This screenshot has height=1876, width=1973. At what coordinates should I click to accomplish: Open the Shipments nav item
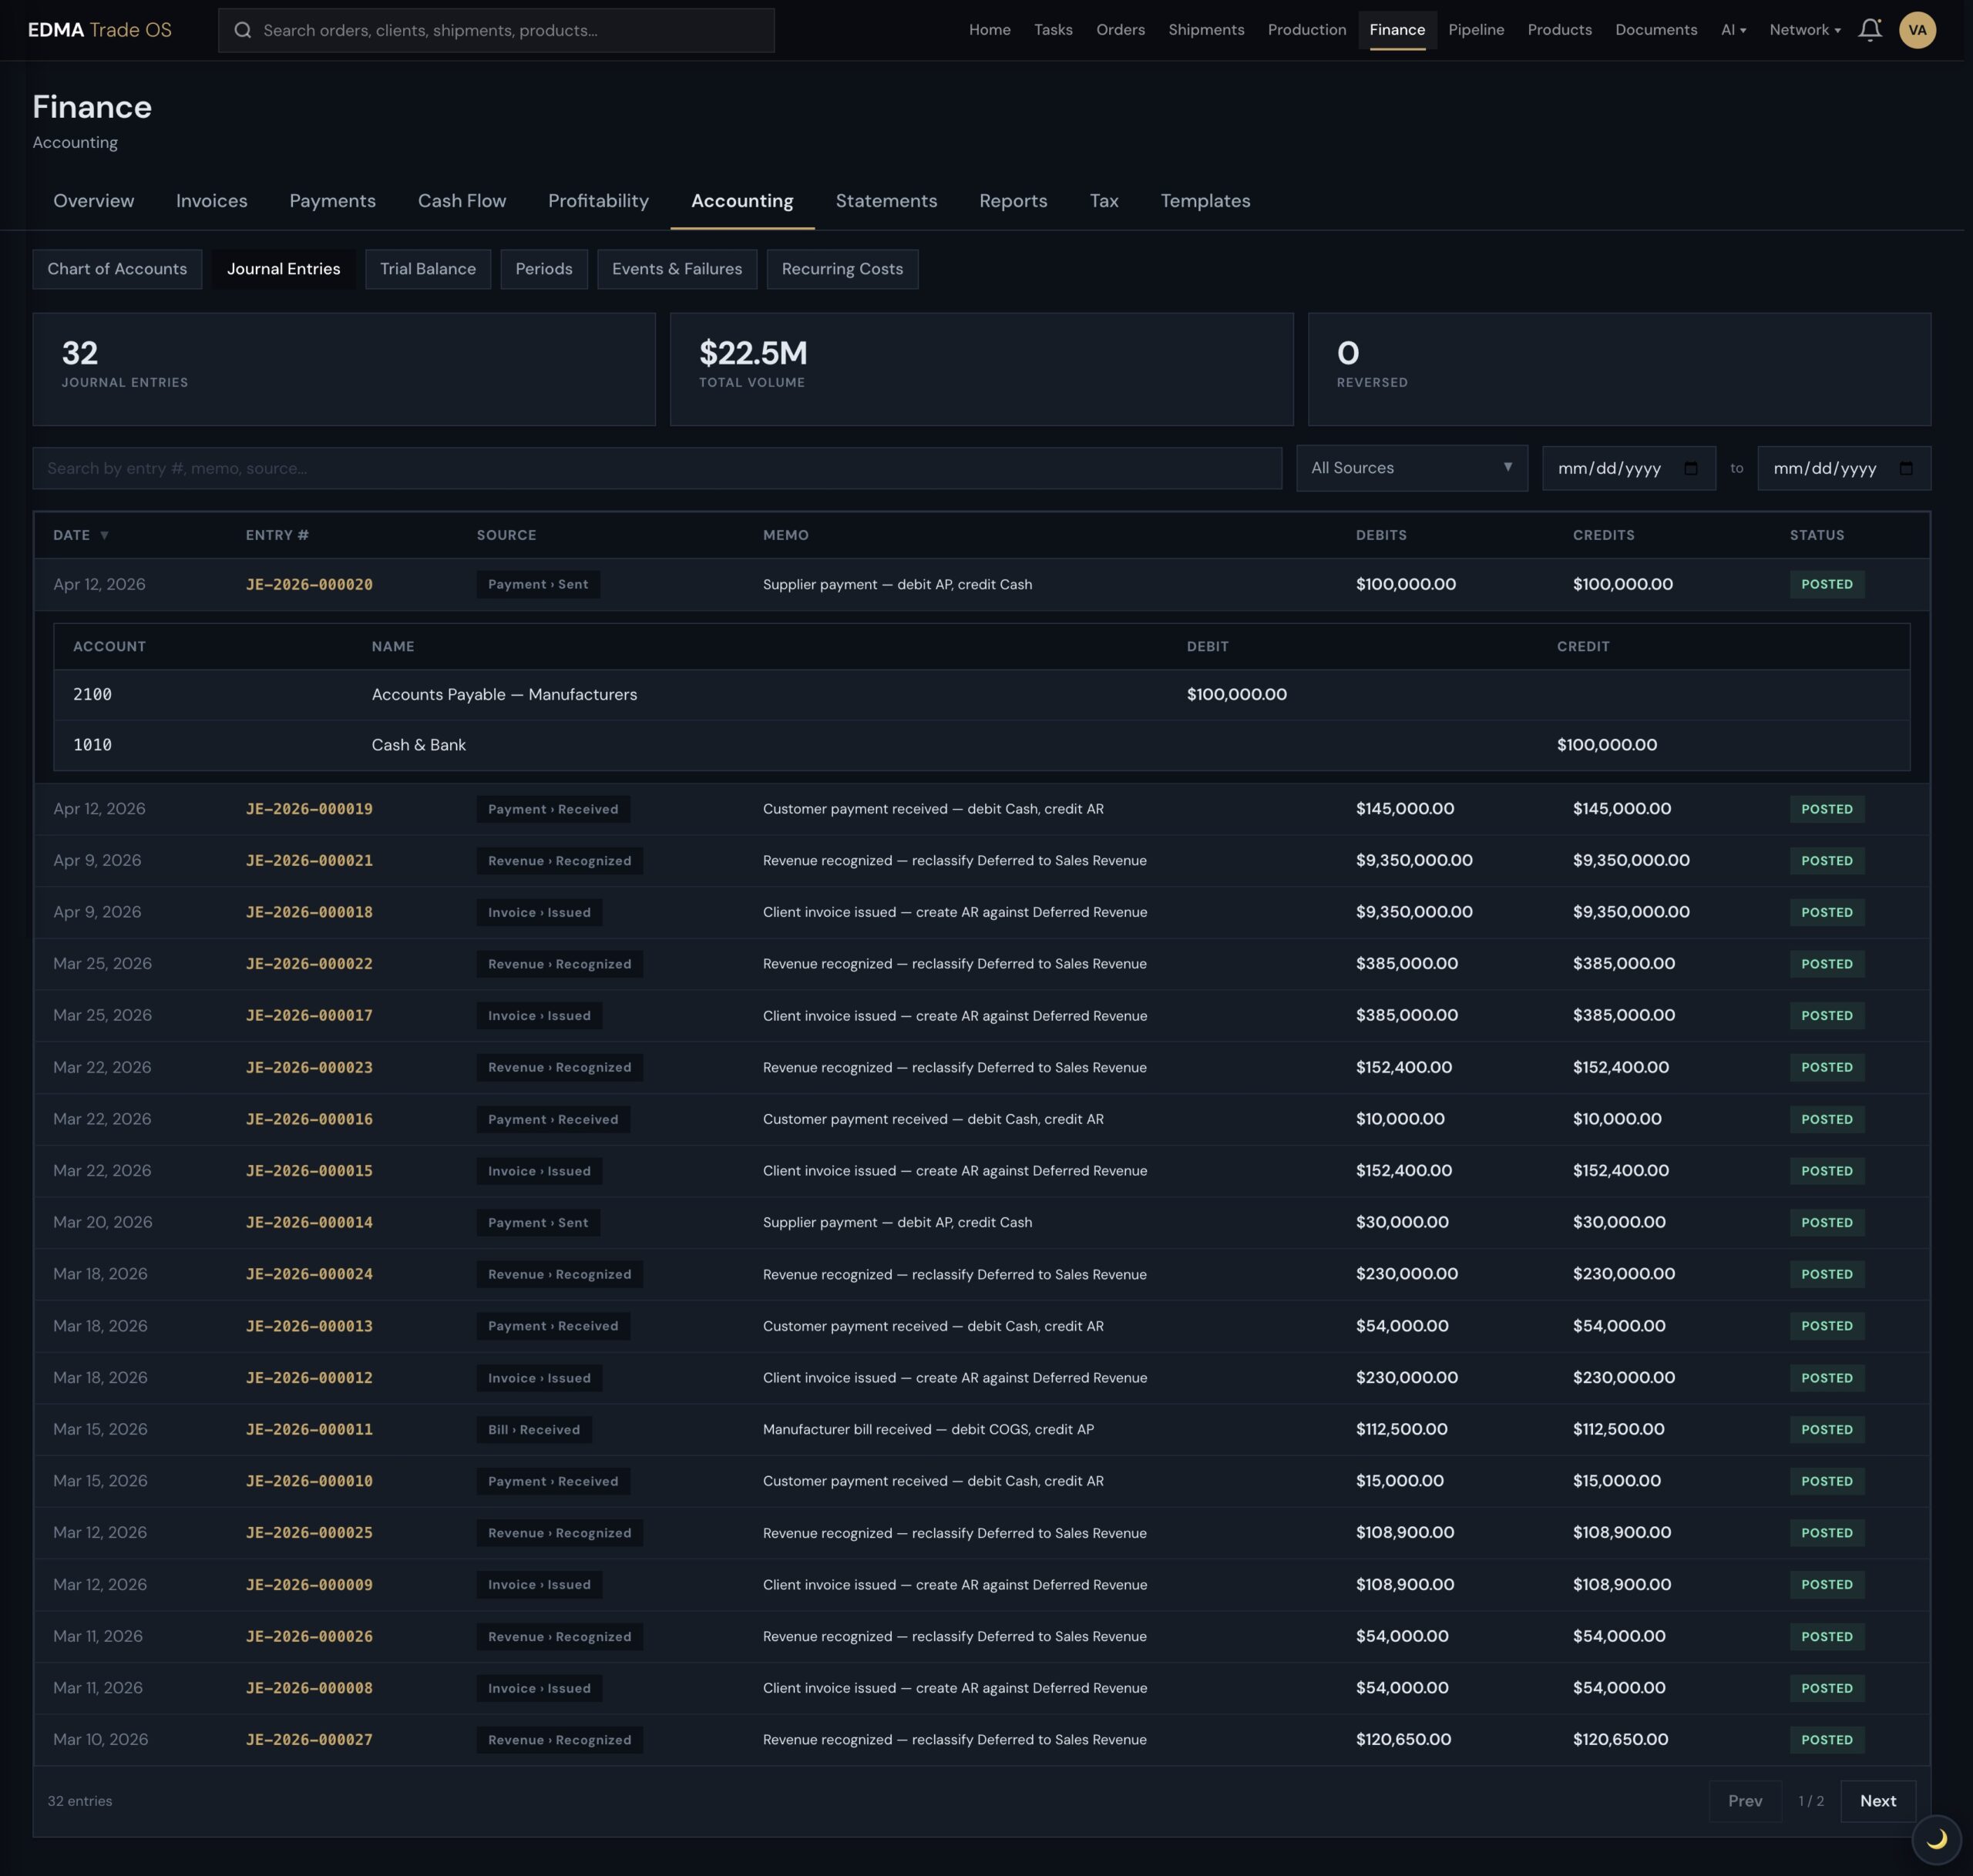[1205, 30]
